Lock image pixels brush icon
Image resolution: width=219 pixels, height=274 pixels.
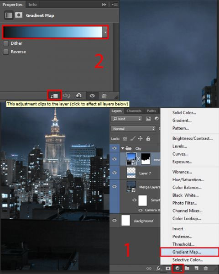pyautogui.click(x=133, y=138)
